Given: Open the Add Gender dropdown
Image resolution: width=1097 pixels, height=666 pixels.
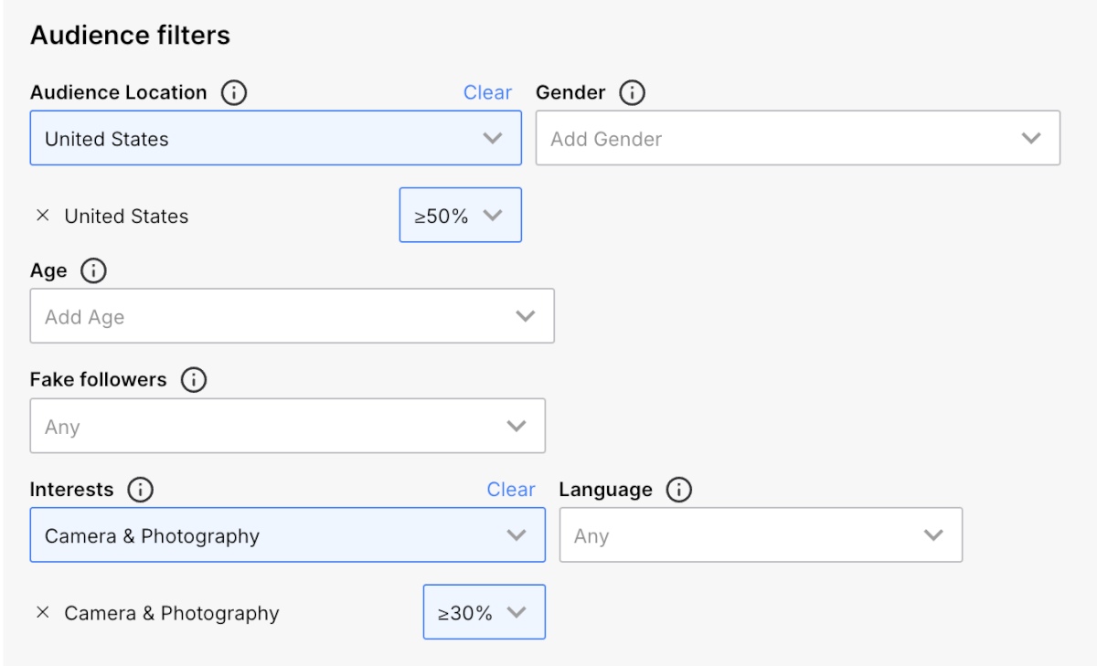Looking at the screenshot, I should pyautogui.click(x=797, y=139).
